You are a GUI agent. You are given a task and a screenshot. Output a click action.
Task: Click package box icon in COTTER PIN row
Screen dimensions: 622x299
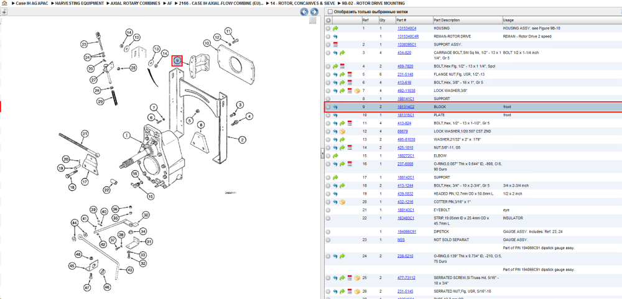tap(342, 202)
